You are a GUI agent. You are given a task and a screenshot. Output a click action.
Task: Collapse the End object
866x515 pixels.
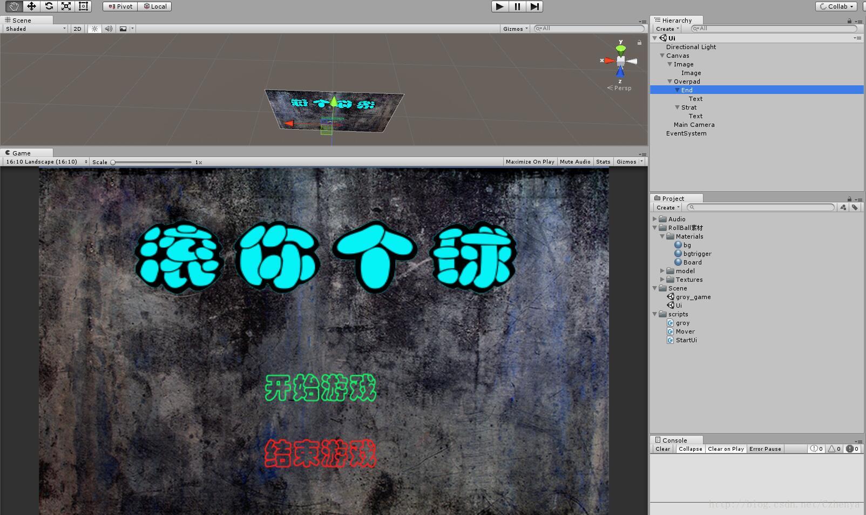pos(678,90)
